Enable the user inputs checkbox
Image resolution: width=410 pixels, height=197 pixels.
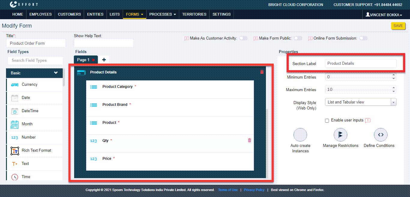[327, 121]
